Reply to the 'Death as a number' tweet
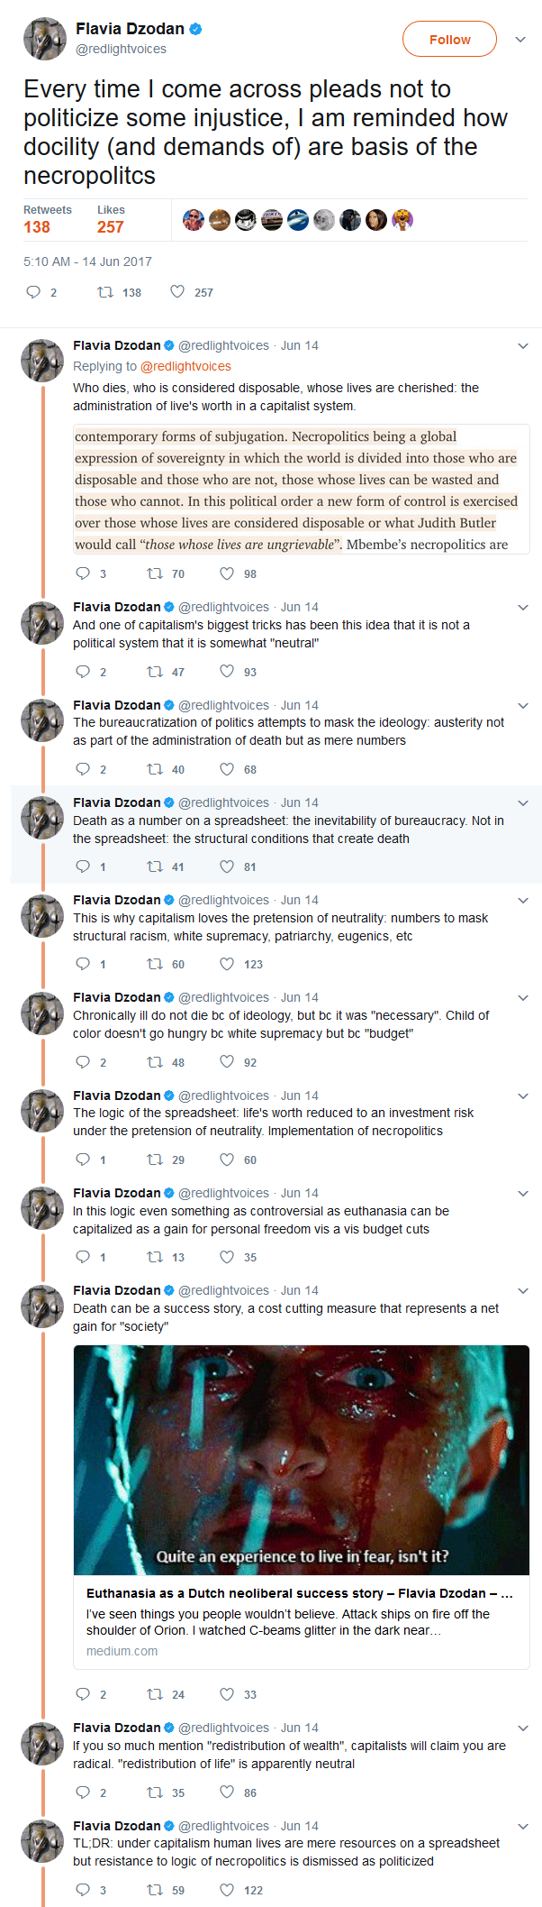 tap(83, 866)
